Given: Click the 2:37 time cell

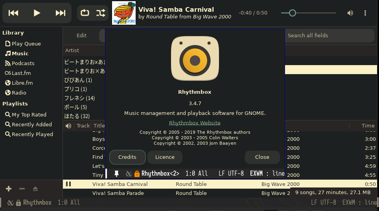Looking at the screenshot, I should pyautogui.click(x=370, y=148).
